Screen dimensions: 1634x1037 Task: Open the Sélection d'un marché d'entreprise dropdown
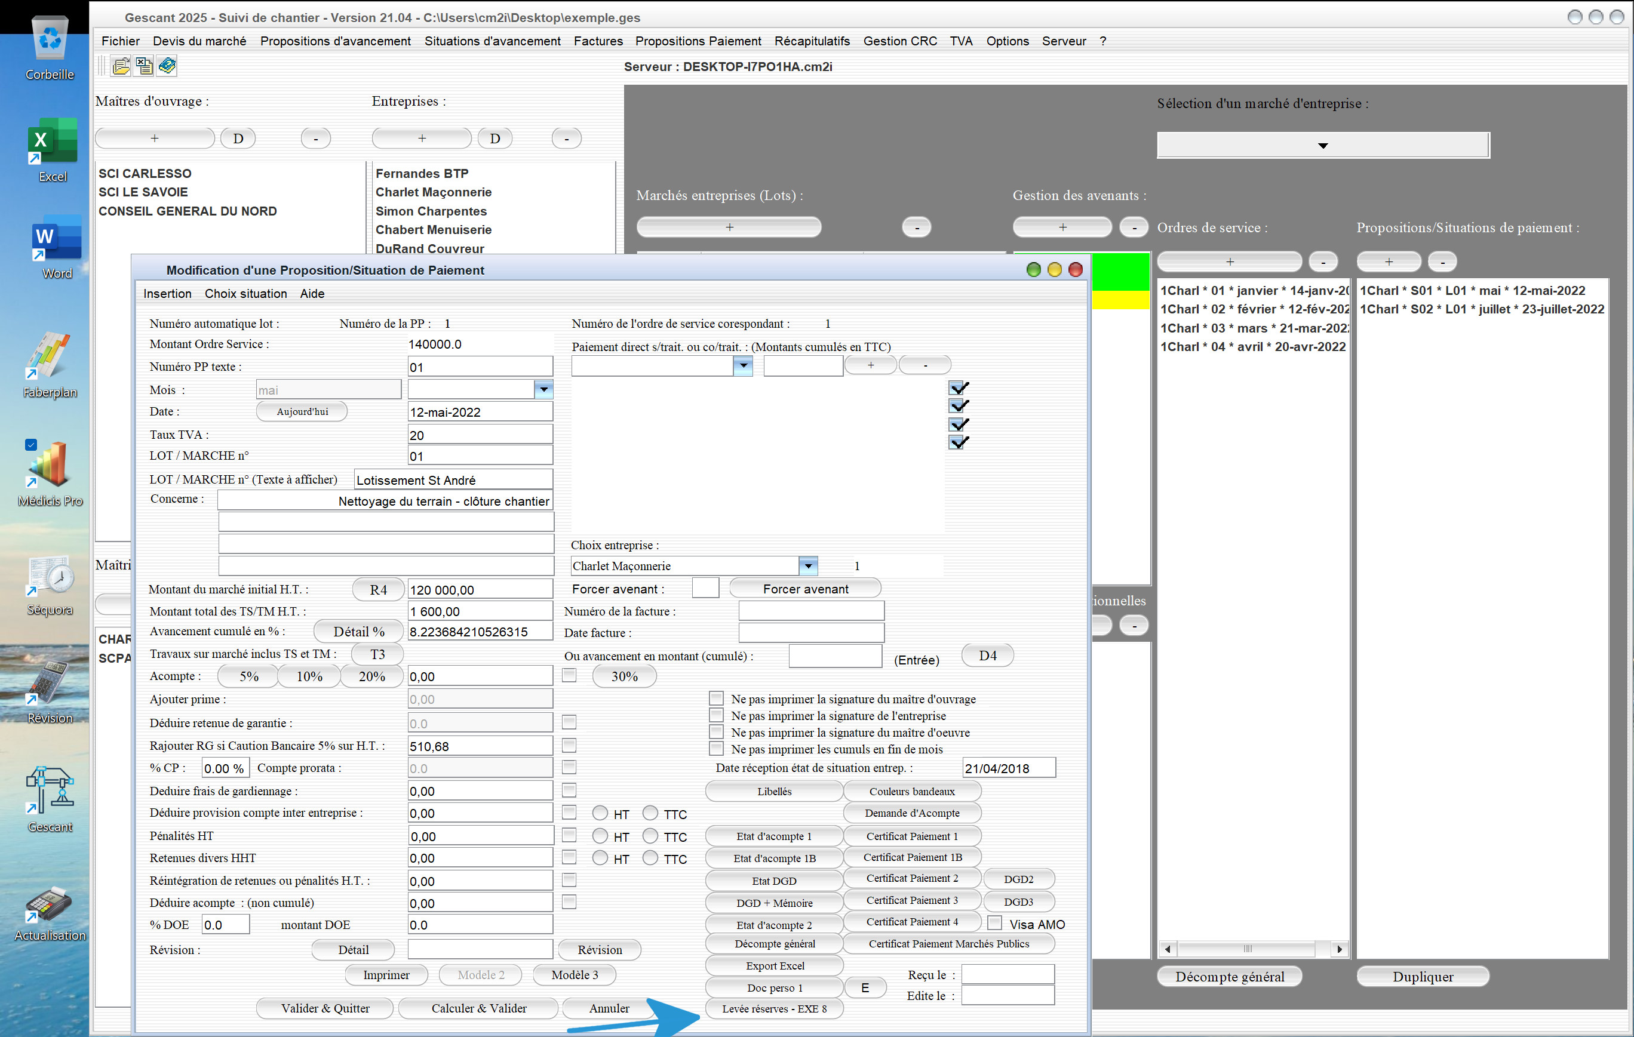1322,145
